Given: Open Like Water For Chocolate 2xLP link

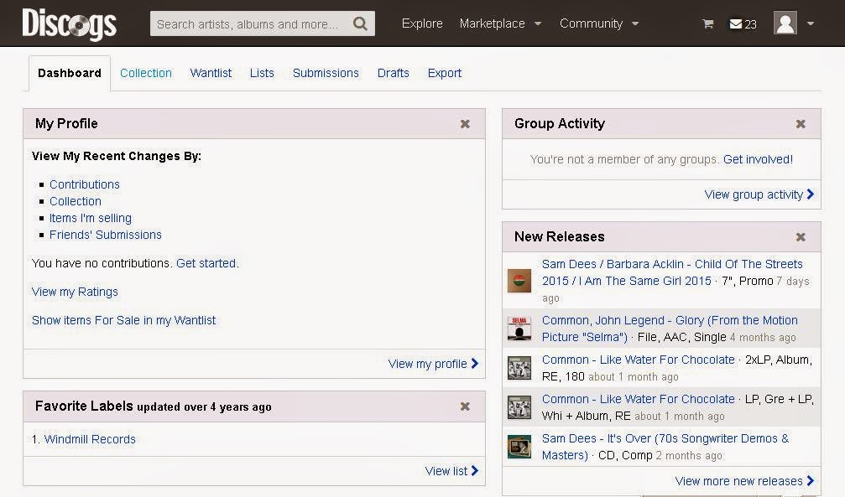Looking at the screenshot, I should 638,360.
